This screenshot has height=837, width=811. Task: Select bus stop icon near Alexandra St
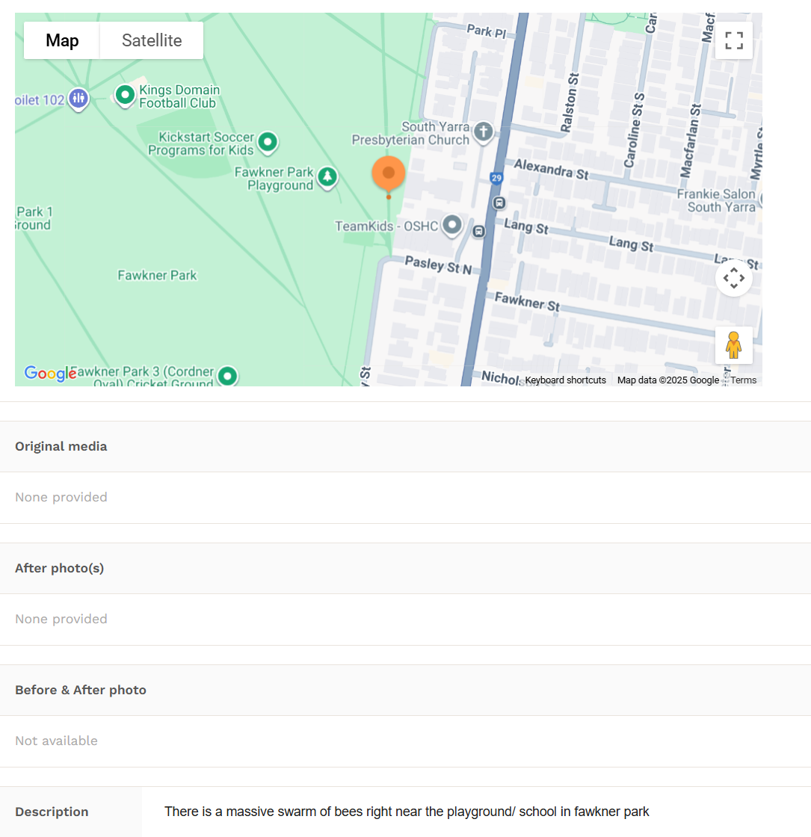click(x=499, y=203)
